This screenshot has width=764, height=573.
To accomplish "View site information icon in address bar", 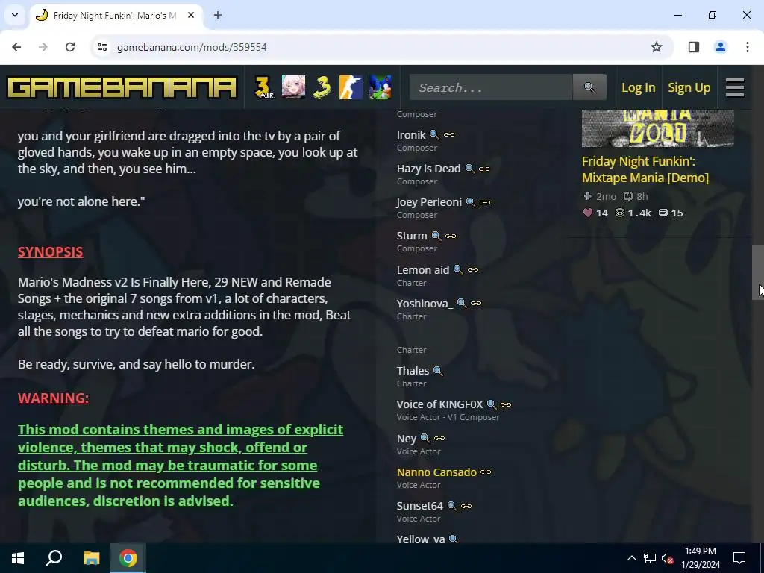I will point(101,47).
